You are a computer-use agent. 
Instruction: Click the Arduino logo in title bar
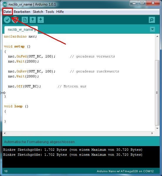5,4
